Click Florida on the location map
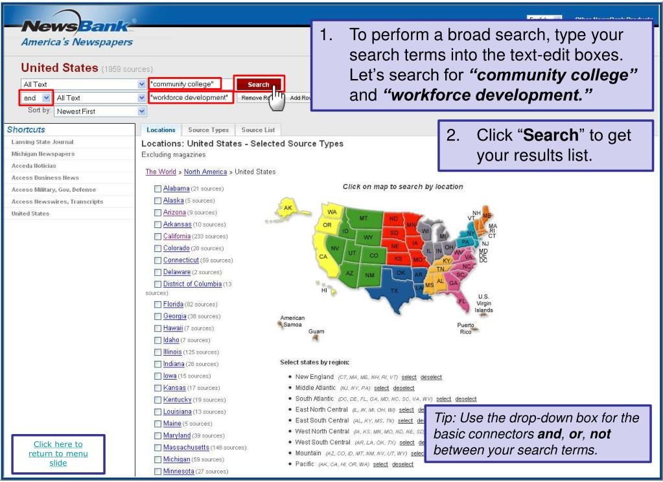 pyautogui.click(x=463, y=301)
